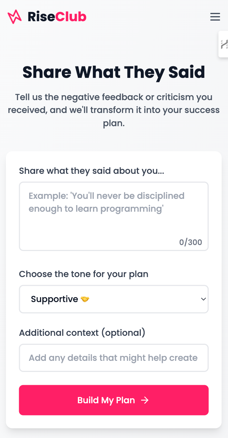
Task: Click the "Add any details" placeholder text
Action: [113, 358]
